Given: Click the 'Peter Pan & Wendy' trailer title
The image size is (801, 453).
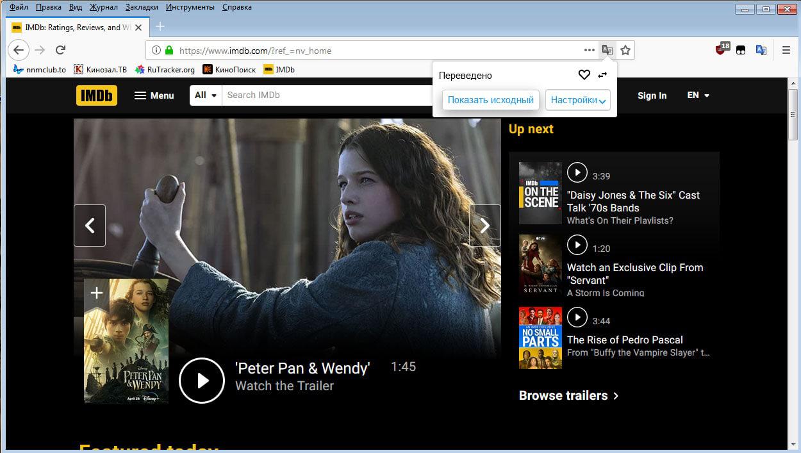Looking at the screenshot, I should point(302,368).
